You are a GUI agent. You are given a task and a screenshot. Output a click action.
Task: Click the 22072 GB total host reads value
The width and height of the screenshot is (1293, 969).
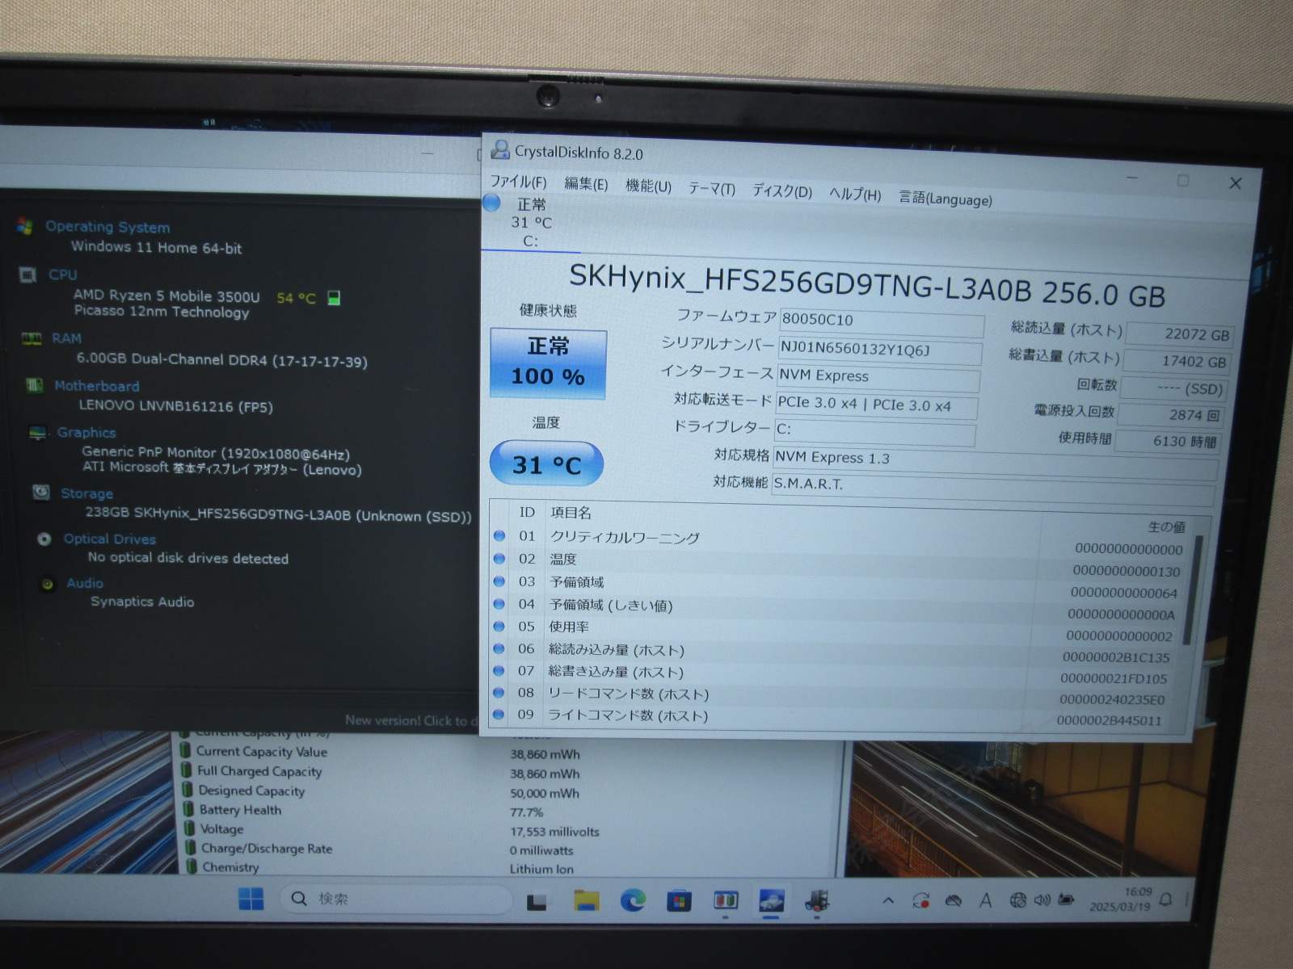tap(1179, 334)
